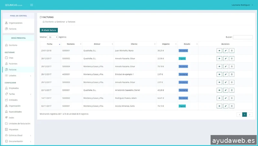The height and width of the screenshot is (146, 258).
Task: Edit invoice S000003
Action: click(225, 82)
